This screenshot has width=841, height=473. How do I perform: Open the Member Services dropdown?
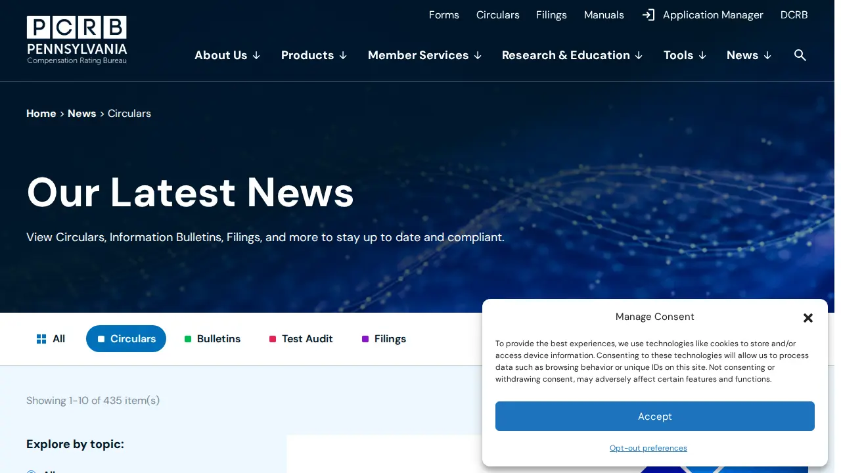[425, 55]
